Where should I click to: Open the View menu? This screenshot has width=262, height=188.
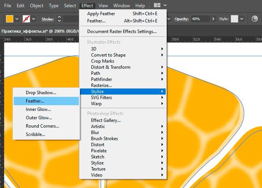pos(103,6)
